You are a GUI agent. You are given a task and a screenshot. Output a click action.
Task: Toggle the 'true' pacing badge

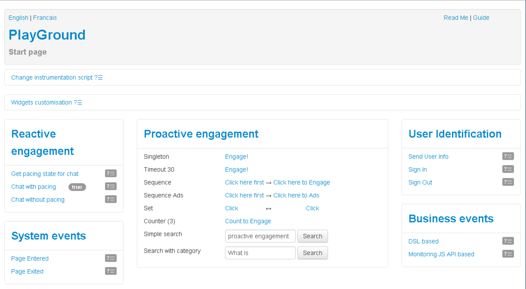coord(77,187)
